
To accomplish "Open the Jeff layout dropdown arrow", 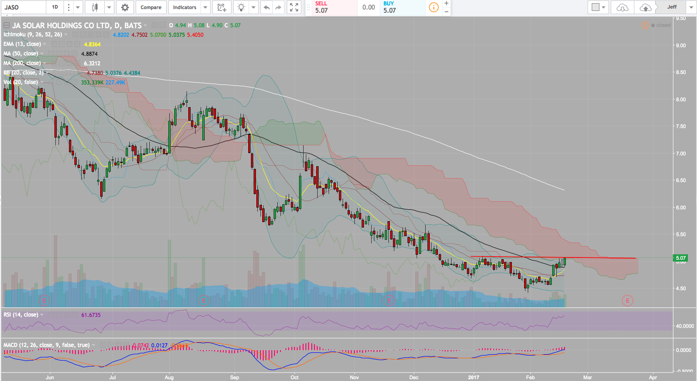I will pyautogui.click(x=691, y=7).
